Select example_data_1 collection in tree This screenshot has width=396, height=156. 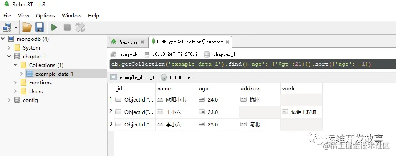(x=54, y=74)
